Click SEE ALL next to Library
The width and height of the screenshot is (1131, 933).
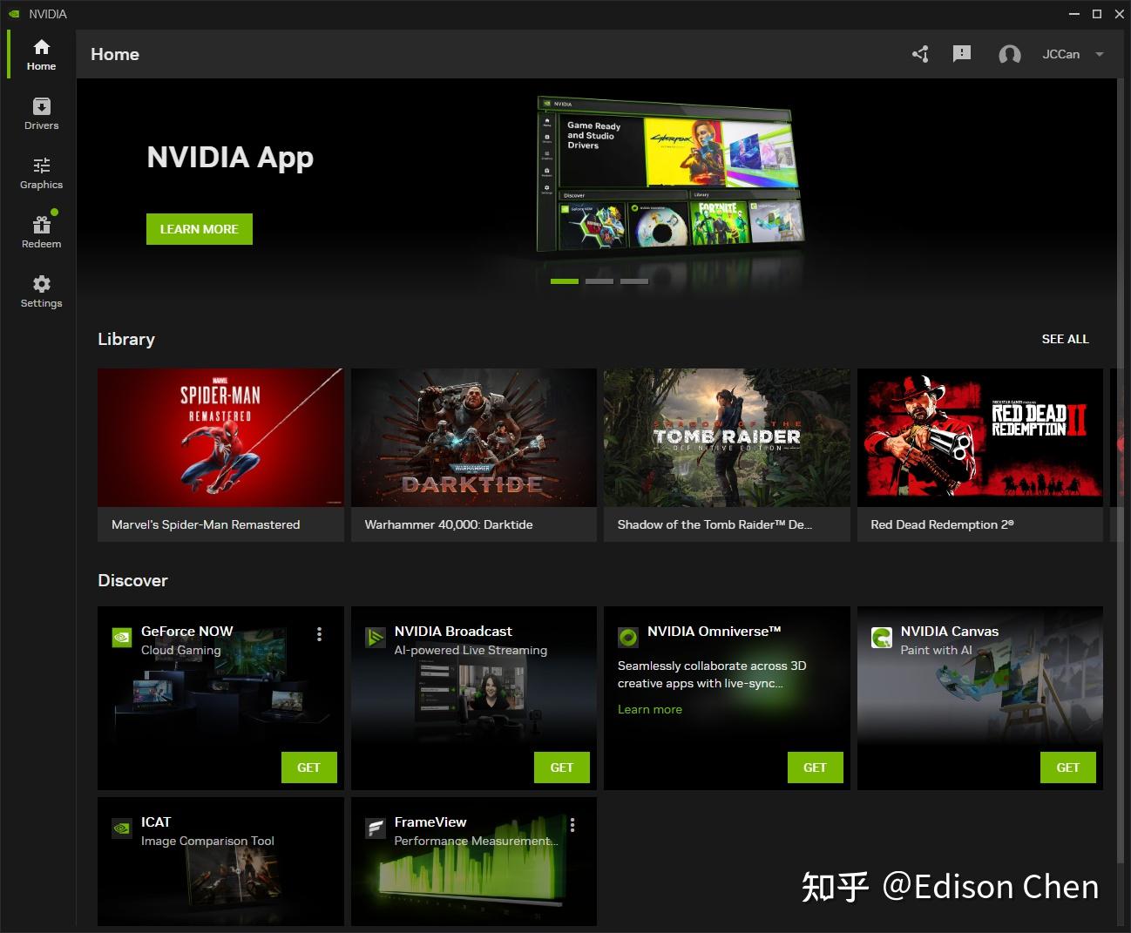[x=1065, y=339]
